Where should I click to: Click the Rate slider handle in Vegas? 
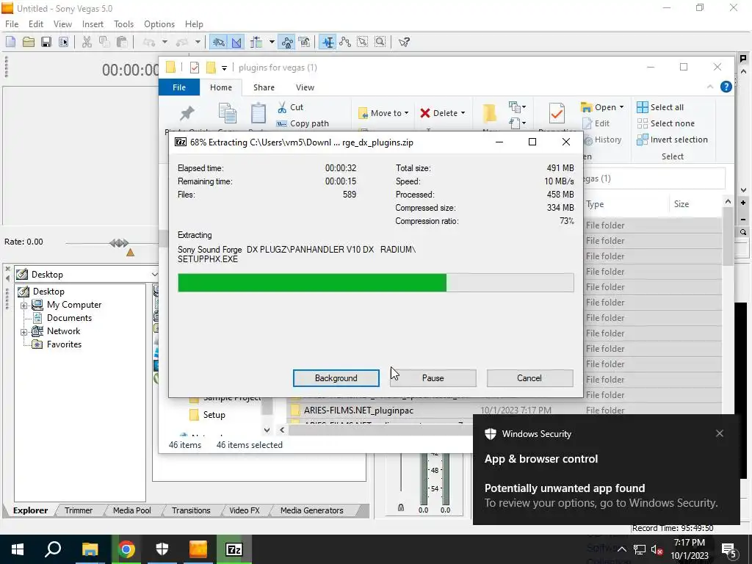(x=119, y=243)
